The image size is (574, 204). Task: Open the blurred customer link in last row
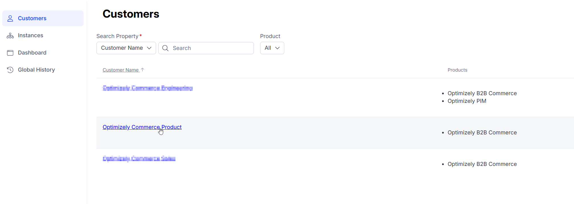(x=139, y=159)
